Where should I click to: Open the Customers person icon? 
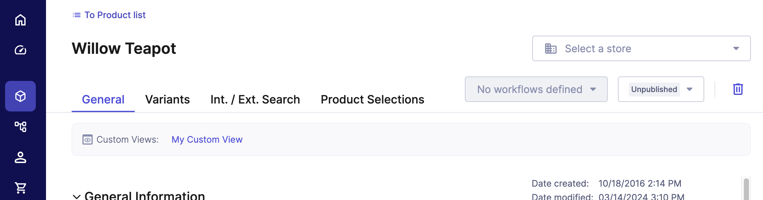click(20, 157)
